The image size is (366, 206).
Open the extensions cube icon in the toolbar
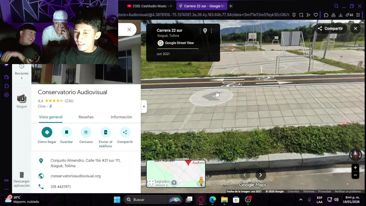pyautogui.click(x=326, y=15)
